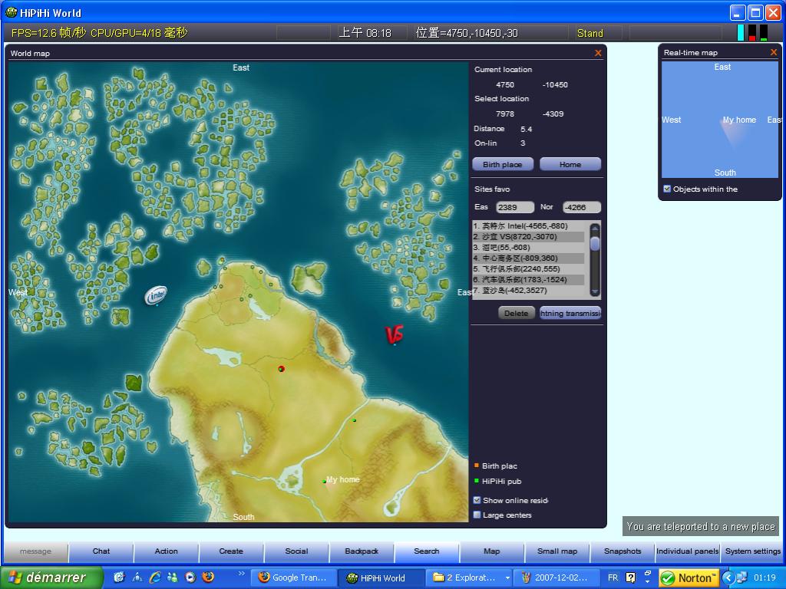Launch Internet Explorer from quick launch
The height and width of the screenshot is (589, 786).
(155, 577)
